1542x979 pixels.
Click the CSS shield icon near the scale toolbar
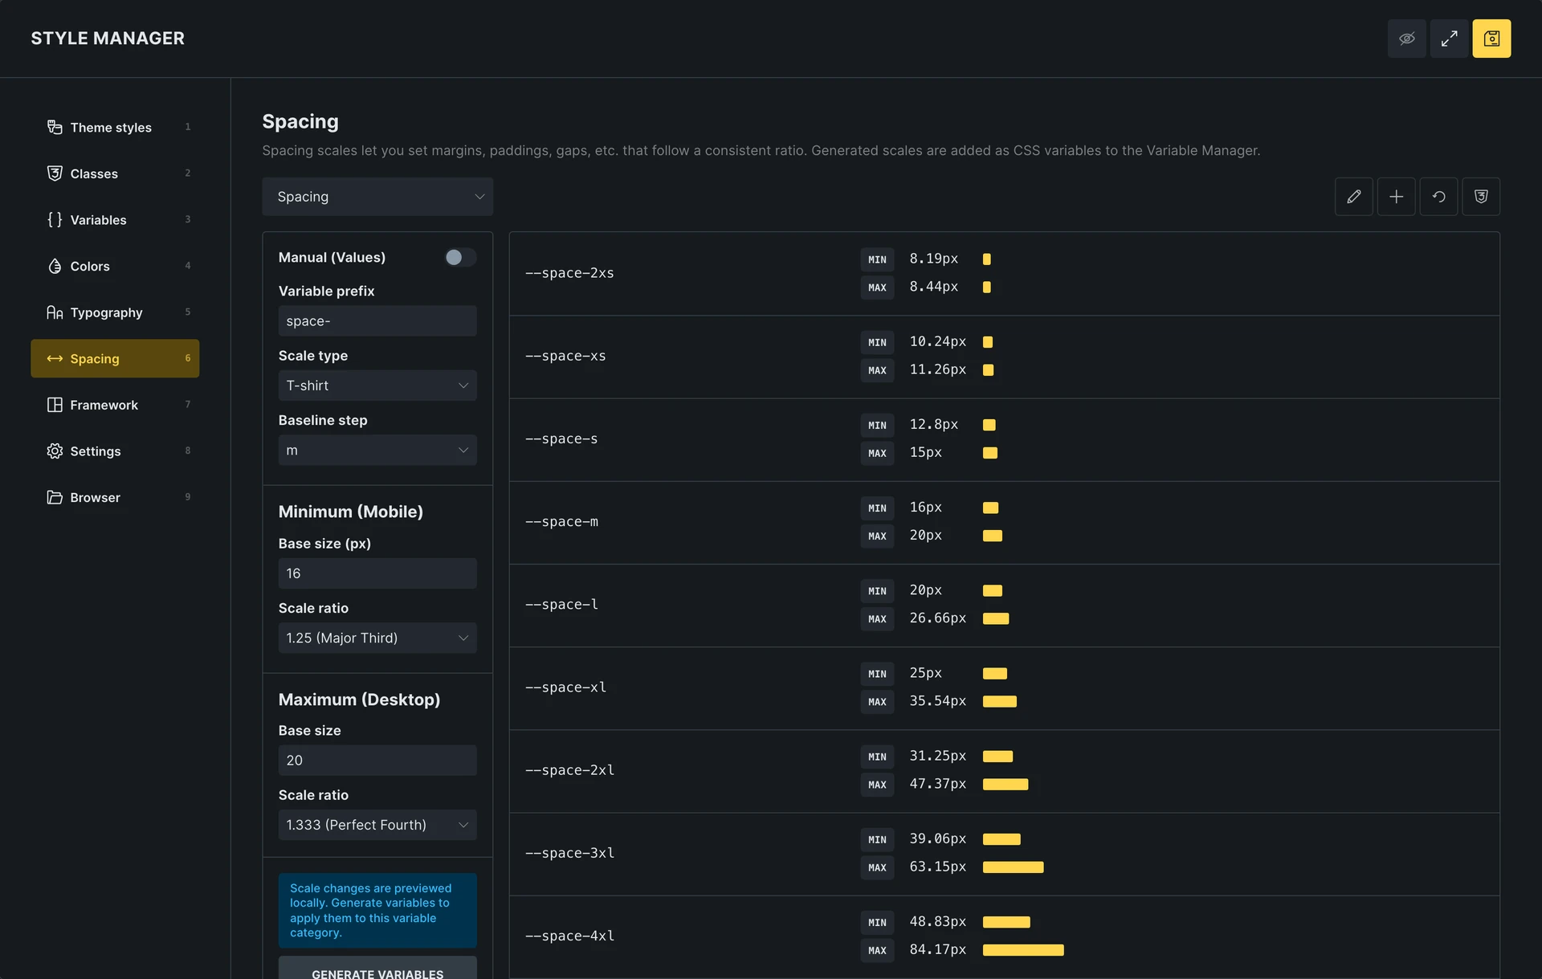(x=1481, y=197)
